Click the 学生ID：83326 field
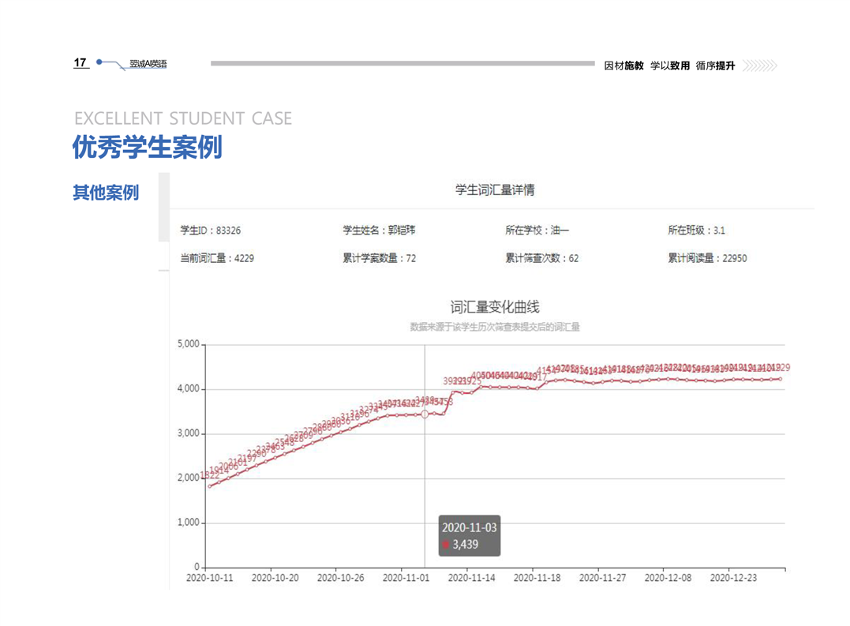This screenshot has width=850, height=626. pos(211,231)
